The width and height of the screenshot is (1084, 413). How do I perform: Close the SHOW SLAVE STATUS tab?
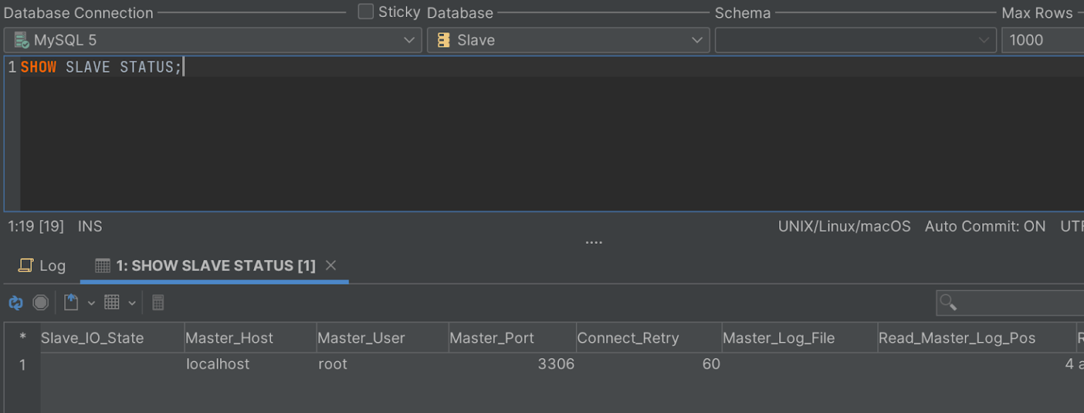(x=330, y=266)
